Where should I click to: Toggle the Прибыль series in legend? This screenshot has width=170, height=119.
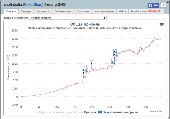point(88,112)
